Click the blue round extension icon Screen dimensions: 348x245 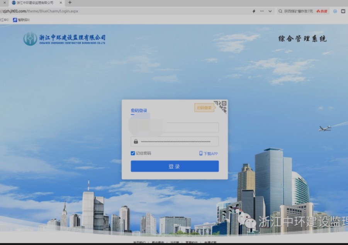click(x=335, y=11)
